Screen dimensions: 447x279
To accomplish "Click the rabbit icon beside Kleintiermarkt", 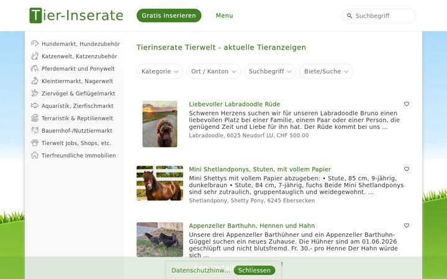I will pyautogui.click(x=35, y=81).
